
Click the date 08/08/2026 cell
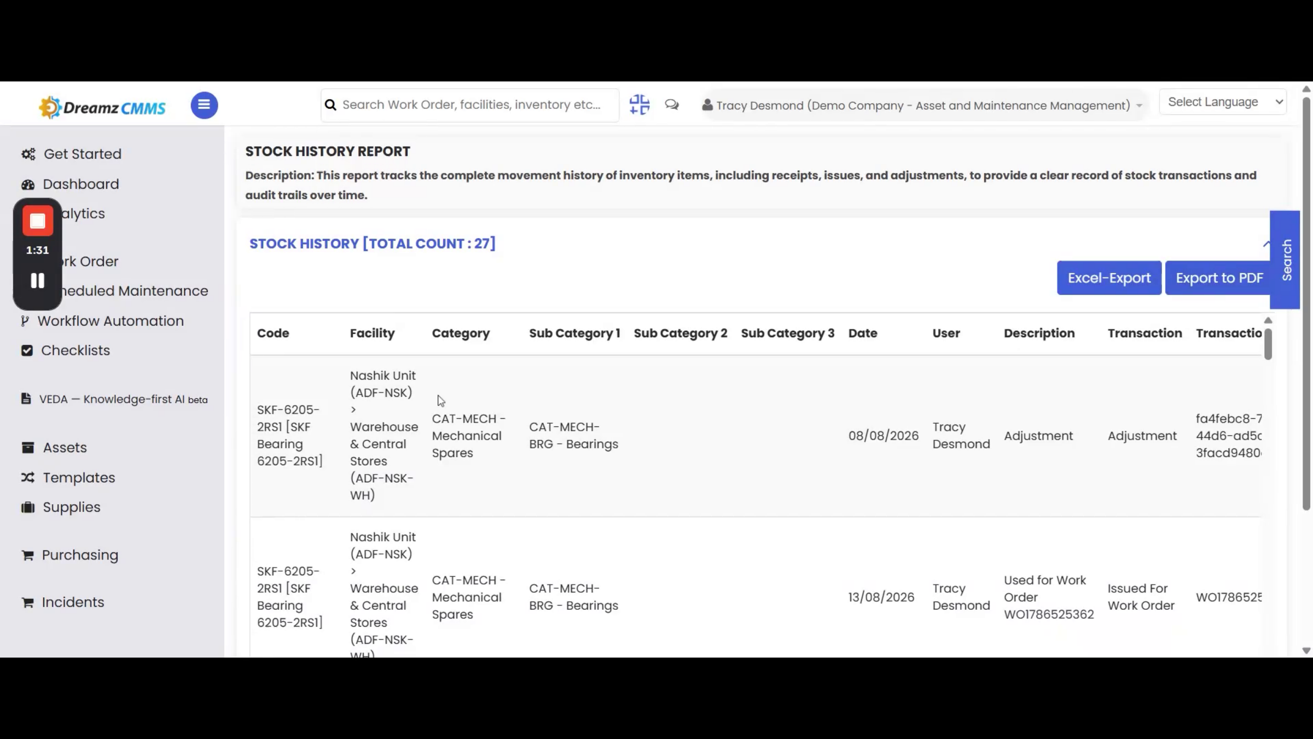point(883,436)
